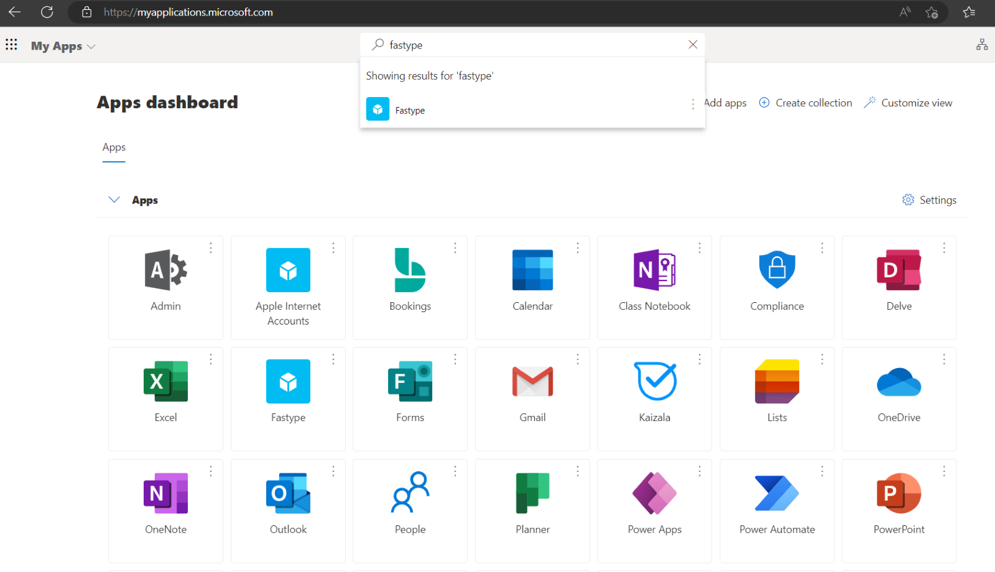Open the Apps section Settings

(929, 200)
